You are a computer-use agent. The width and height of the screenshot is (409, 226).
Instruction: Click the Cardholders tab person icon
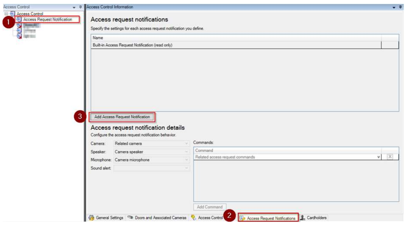(303, 218)
